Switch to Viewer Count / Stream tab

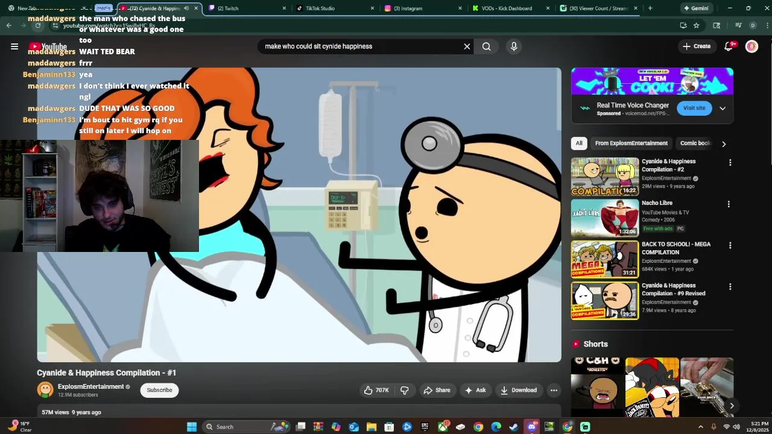pyautogui.click(x=598, y=8)
